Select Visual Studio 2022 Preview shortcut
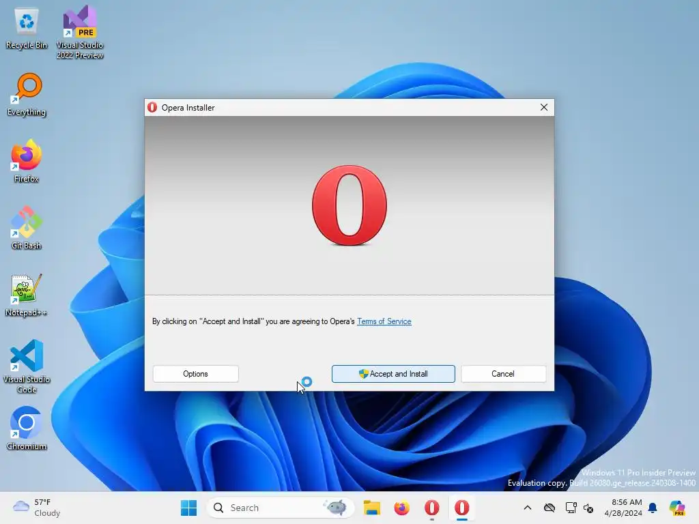The image size is (699, 524). point(80,33)
